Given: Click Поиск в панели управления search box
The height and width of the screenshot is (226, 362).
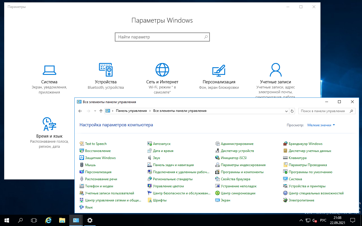Looking at the screenshot, I should tap(327, 111).
